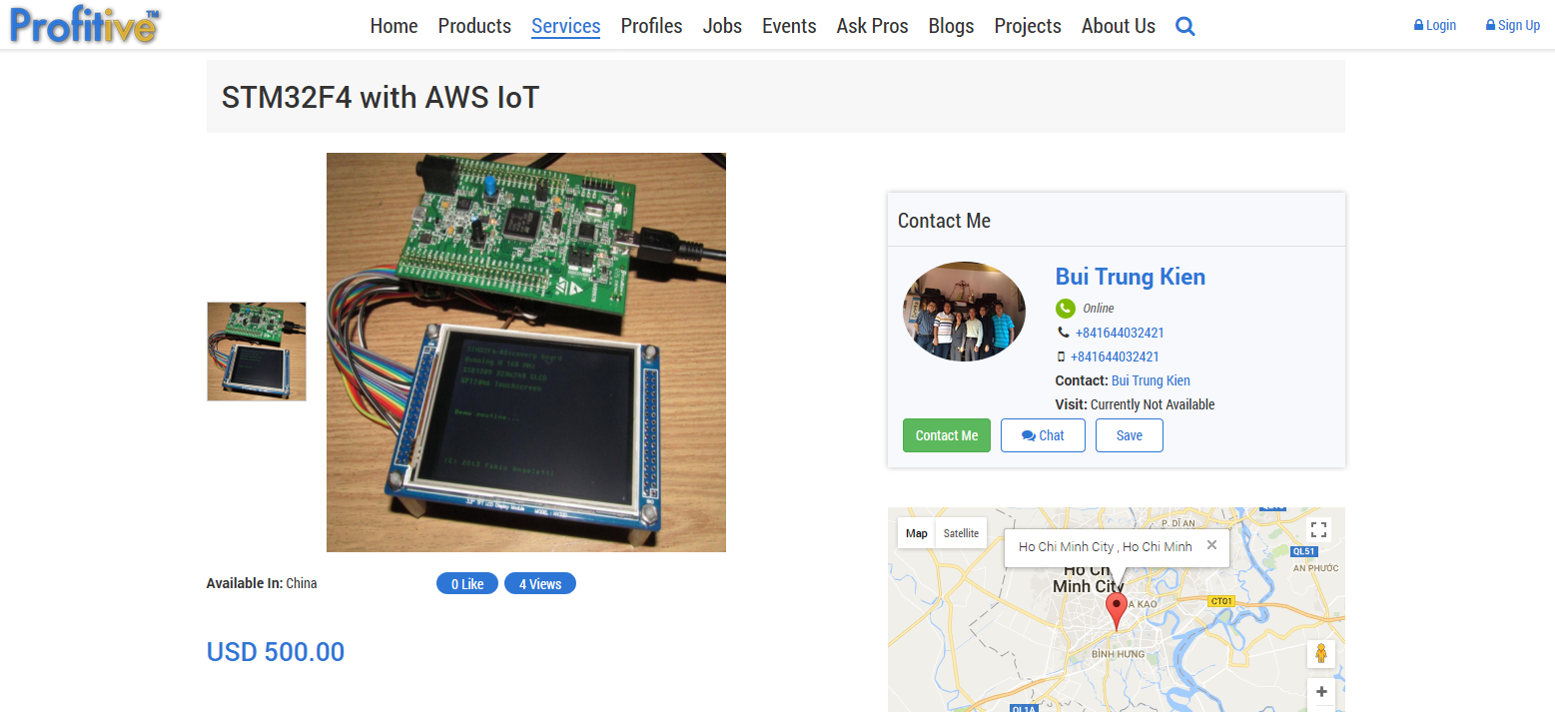Click the map zoom-in plus control

click(1320, 692)
